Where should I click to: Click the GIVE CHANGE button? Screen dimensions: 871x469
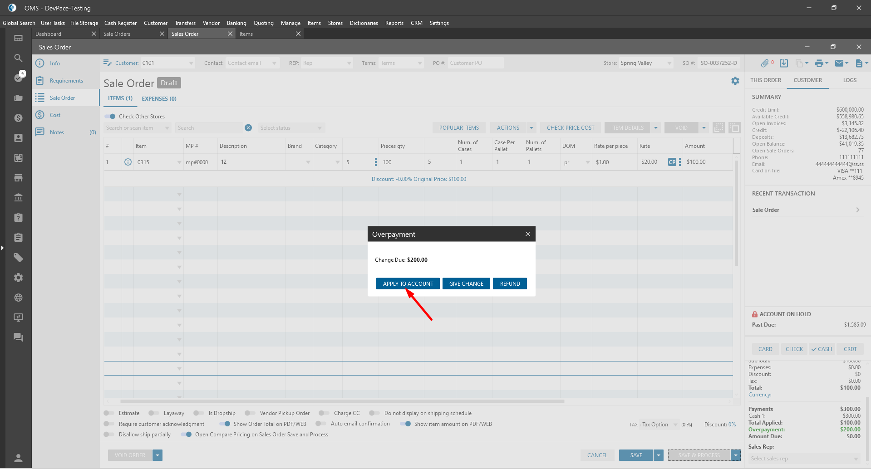(466, 283)
